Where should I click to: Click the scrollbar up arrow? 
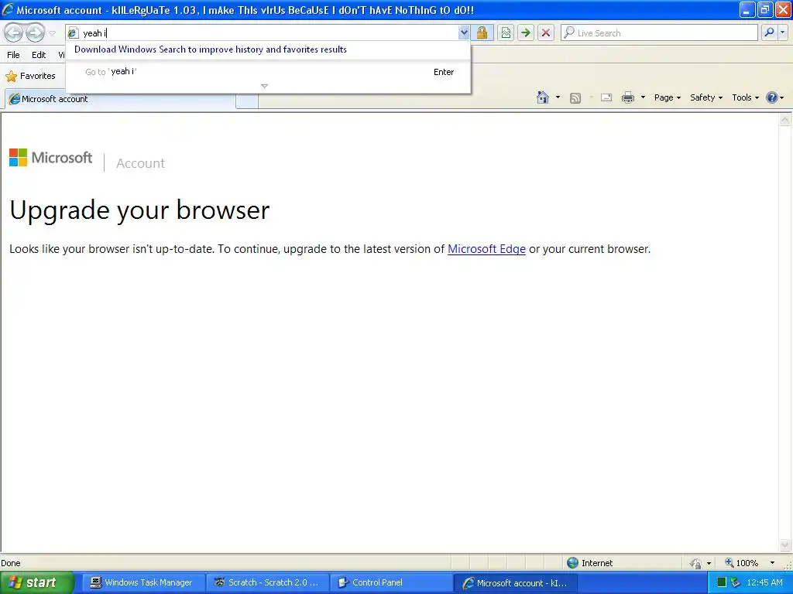tap(785, 120)
